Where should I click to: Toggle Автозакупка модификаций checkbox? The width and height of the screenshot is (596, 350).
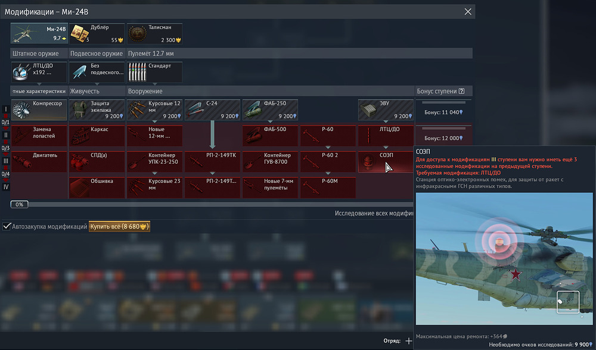click(x=7, y=227)
